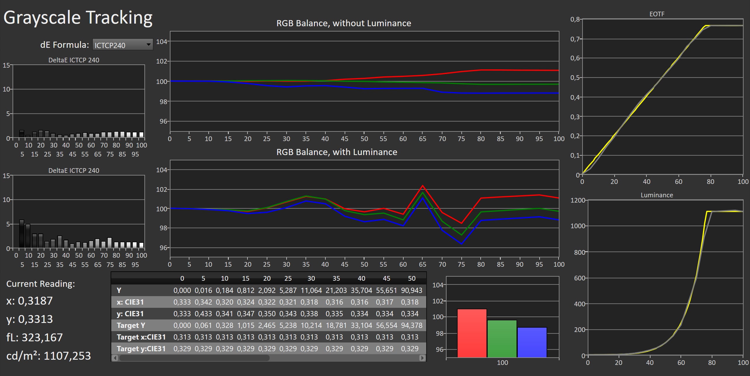
Task: Click the EOTF chart title
Action: coord(657,14)
